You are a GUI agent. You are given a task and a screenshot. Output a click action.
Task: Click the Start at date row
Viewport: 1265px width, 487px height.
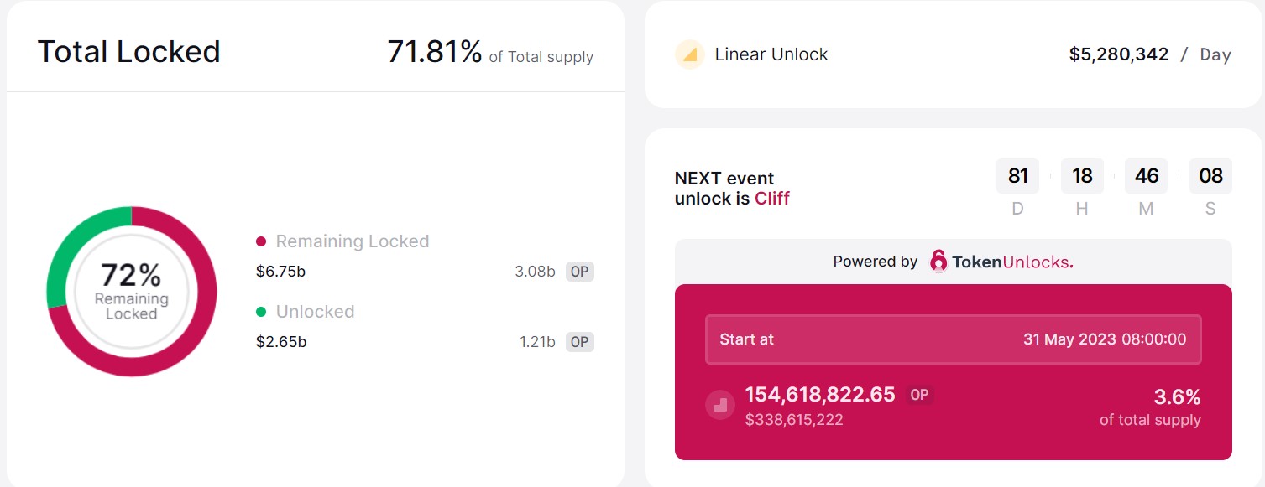click(953, 339)
